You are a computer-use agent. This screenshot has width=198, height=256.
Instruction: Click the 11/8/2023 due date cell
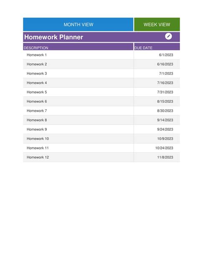157,157
